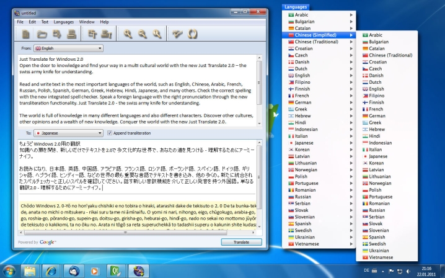Viewport: 445px width, 278px height.
Task: Click the Open file toolbar icon
Action: tap(42, 34)
